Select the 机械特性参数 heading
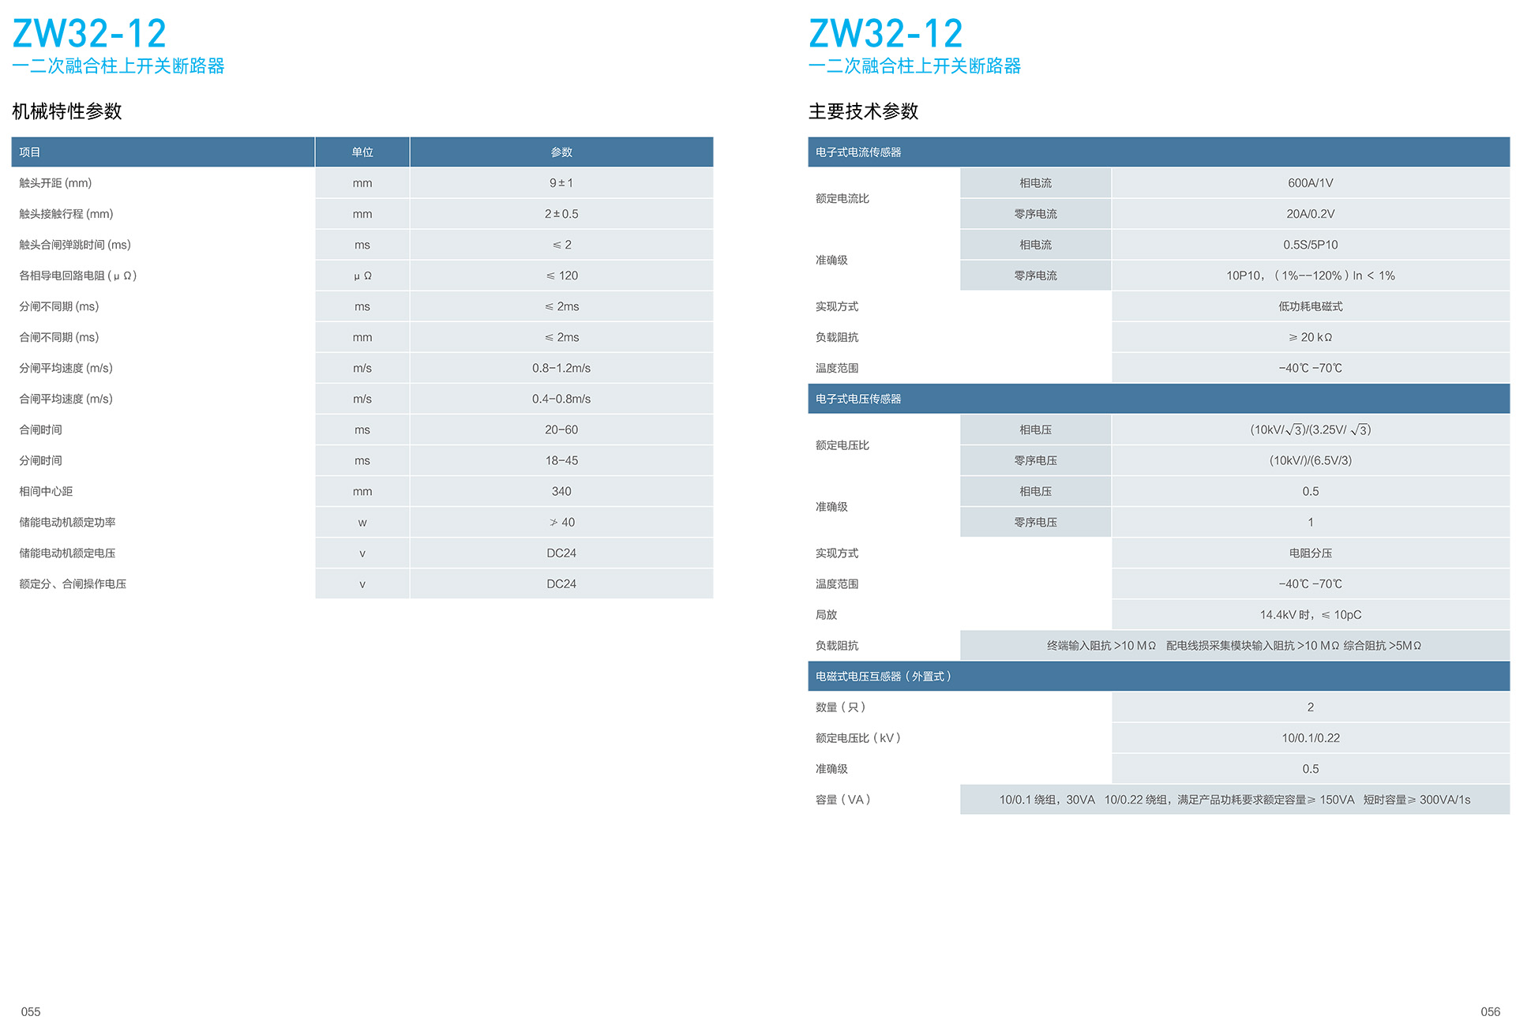The image size is (1516, 1020). pyautogui.click(x=67, y=111)
